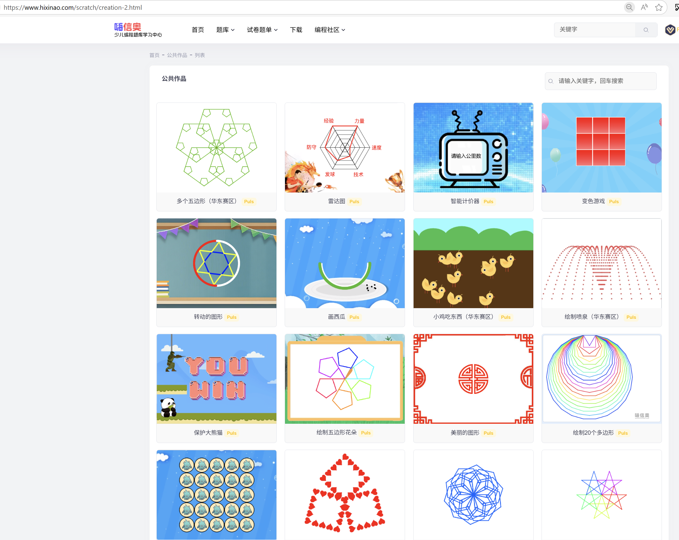Click the 首页 breadcrumb link
The height and width of the screenshot is (540, 679).
(x=154, y=55)
